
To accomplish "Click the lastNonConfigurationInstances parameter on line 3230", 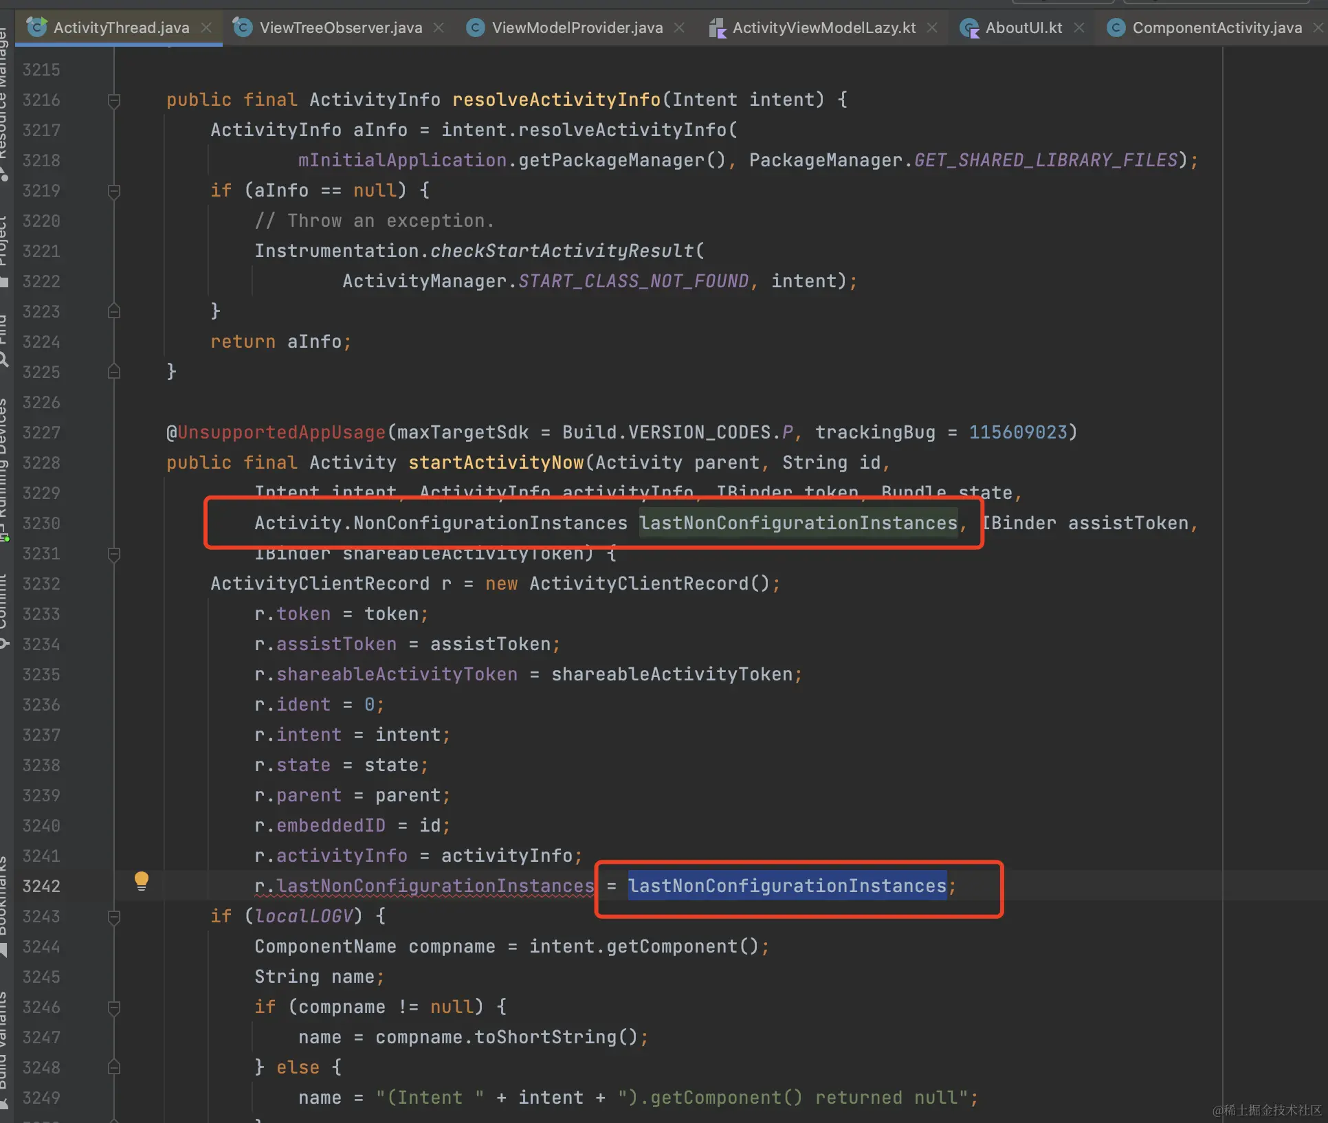I will pos(798,523).
